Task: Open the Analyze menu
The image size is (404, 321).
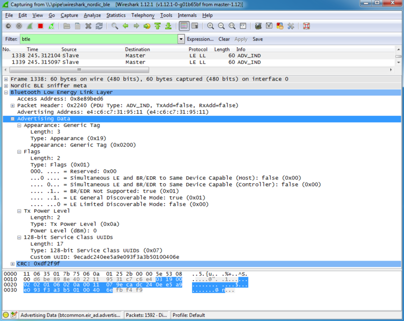Action: (x=92, y=16)
